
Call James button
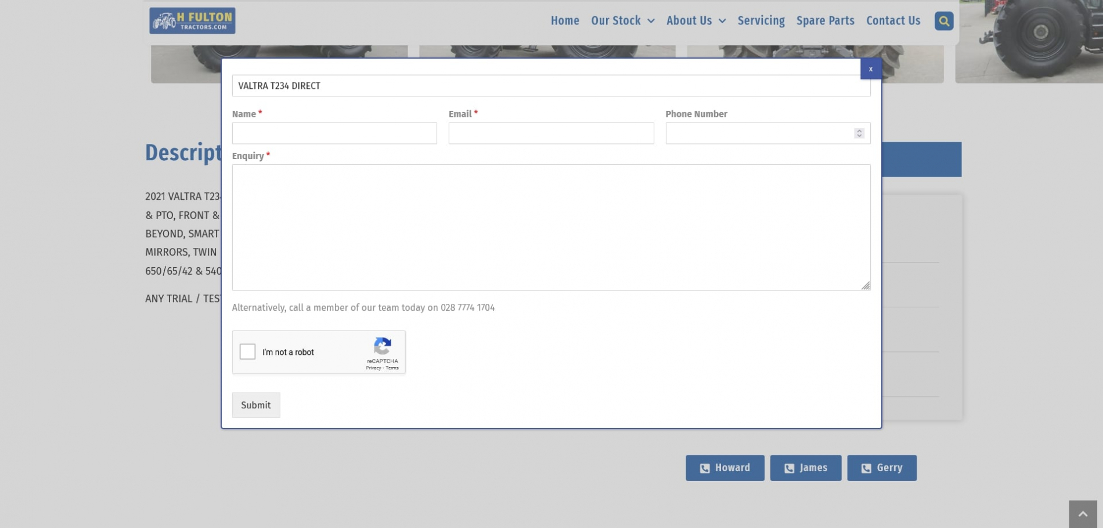pyautogui.click(x=805, y=468)
